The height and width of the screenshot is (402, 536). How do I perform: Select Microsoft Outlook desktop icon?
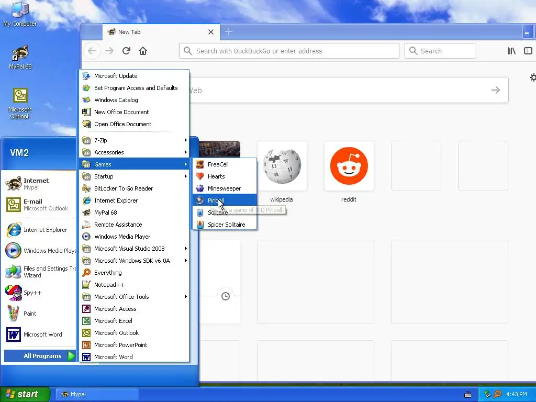click(x=20, y=104)
